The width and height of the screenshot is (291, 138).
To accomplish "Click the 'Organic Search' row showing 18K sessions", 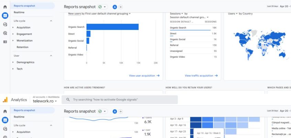I will (193, 28).
